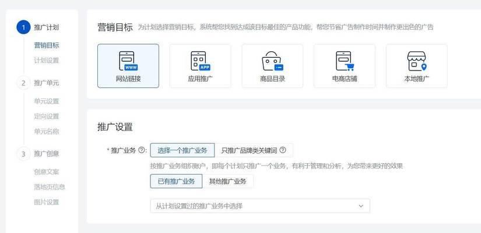Go to step 2 circle 推广单元

point(23,83)
